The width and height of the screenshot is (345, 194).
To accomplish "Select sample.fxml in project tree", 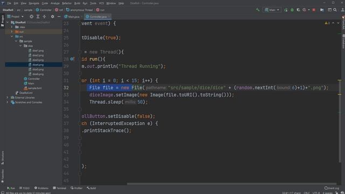I will pyautogui.click(x=32, y=88).
